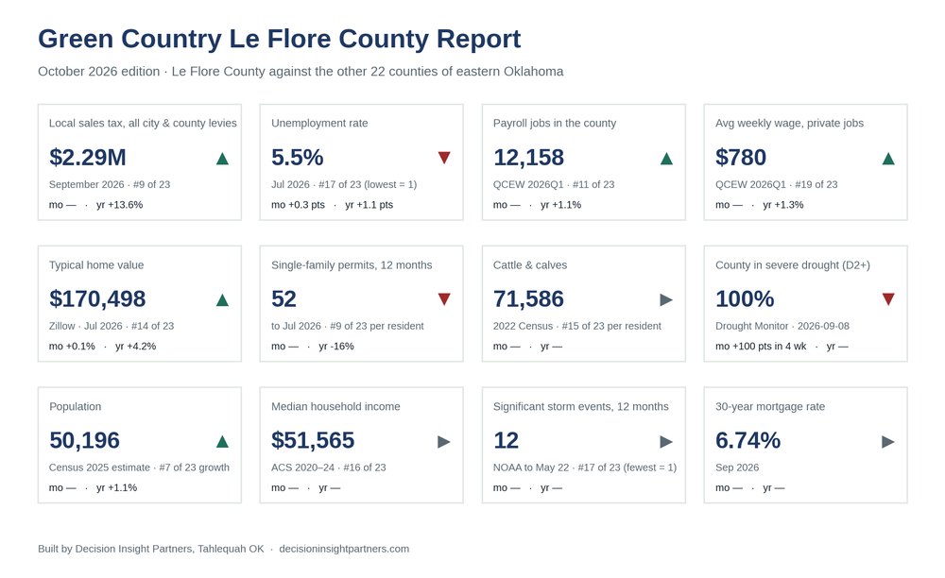Select the 5.5% unemployment value
Screen dimensions: 945x578
[297, 158]
